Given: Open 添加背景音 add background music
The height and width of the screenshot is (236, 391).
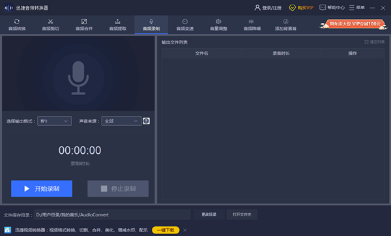Looking at the screenshot, I should click(286, 25).
